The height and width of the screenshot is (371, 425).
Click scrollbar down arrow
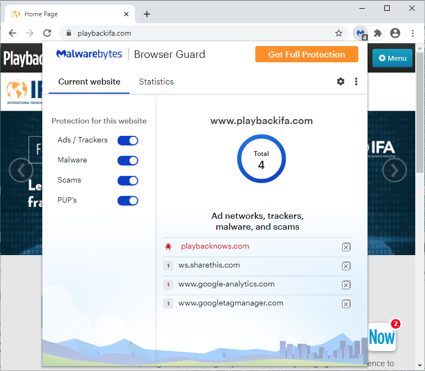click(x=420, y=366)
